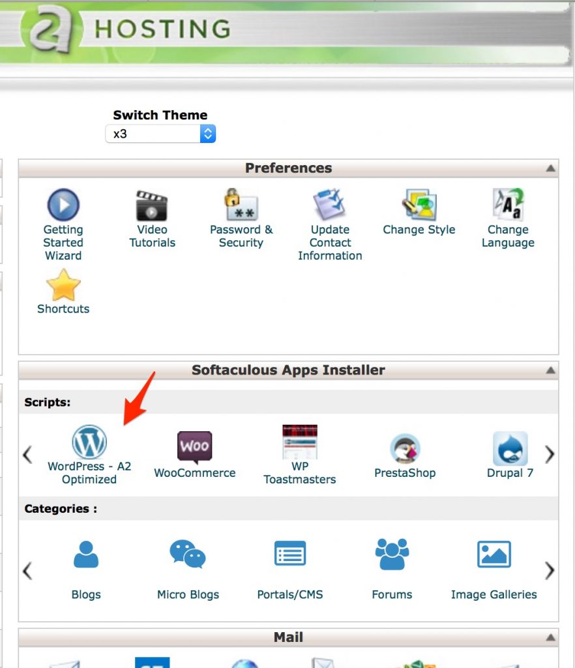The height and width of the screenshot is (668, 575).
Task: Click the WordPress - A2 Optimized link
Action: pos(89,473)
